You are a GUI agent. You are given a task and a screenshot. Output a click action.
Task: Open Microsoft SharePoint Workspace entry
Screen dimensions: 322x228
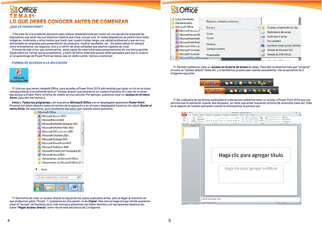click(x=60, y=151)
